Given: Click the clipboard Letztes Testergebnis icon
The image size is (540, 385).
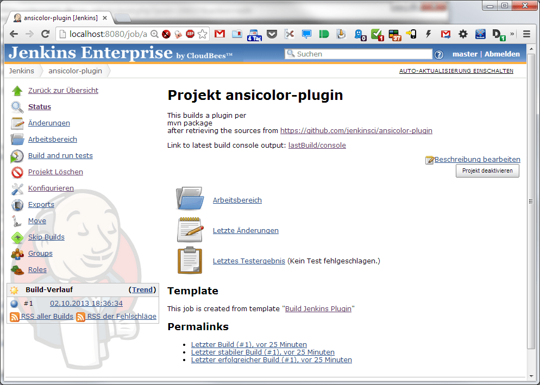Looking at the screenshot, I should (190, 261).
